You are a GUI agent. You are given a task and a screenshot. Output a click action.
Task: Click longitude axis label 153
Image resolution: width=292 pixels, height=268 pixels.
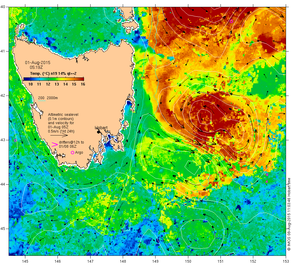pos(286,261)
